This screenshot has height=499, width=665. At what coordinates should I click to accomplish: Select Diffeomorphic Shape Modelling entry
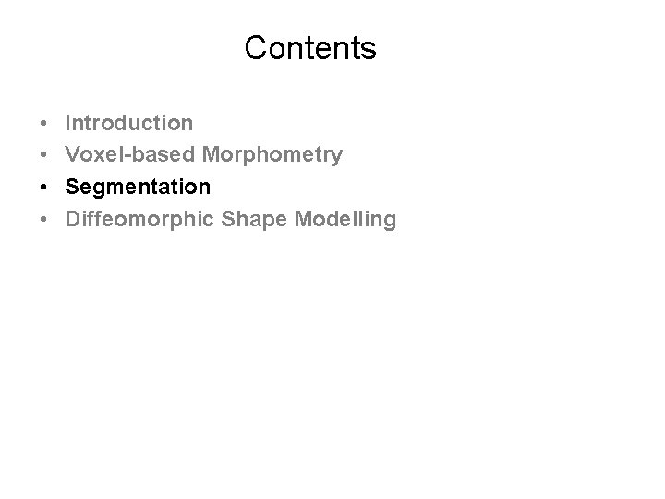tap(231, 219)
